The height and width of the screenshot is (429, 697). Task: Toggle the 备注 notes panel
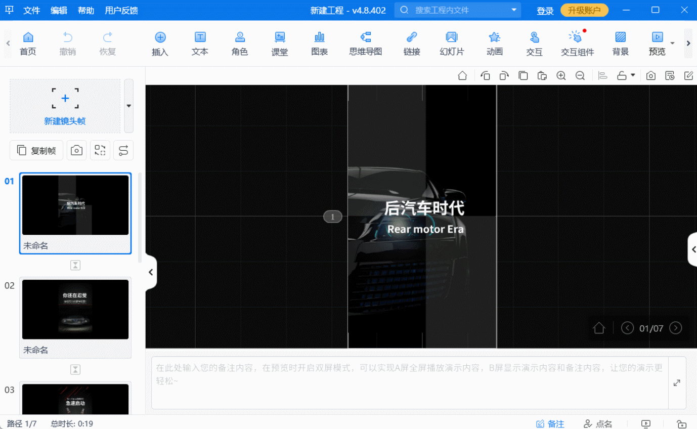click(x=550, y=423)
